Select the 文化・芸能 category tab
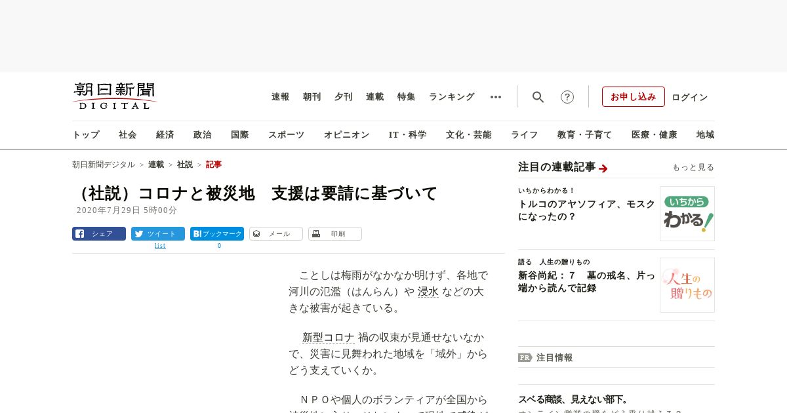Image resolution: width=787 pixels, height=413 pixels. [x=469, y=135]
